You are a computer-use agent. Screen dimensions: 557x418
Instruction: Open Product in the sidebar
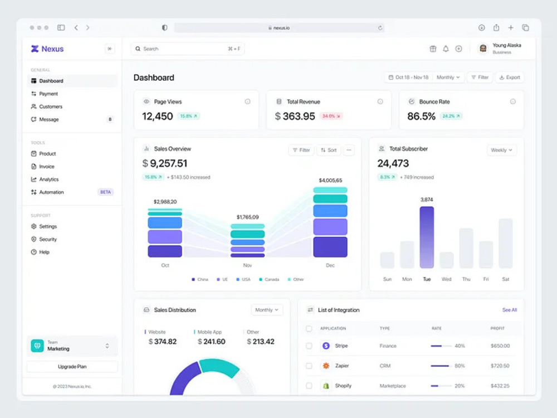click(72, 154)
